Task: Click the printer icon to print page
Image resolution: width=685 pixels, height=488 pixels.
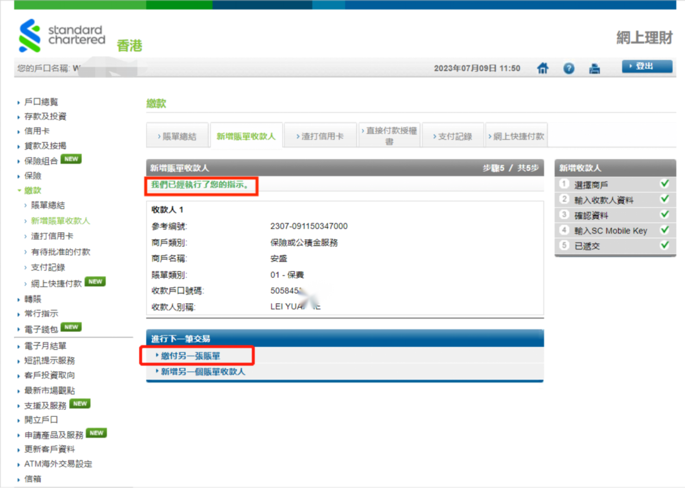Action: [x=594, y=69]
